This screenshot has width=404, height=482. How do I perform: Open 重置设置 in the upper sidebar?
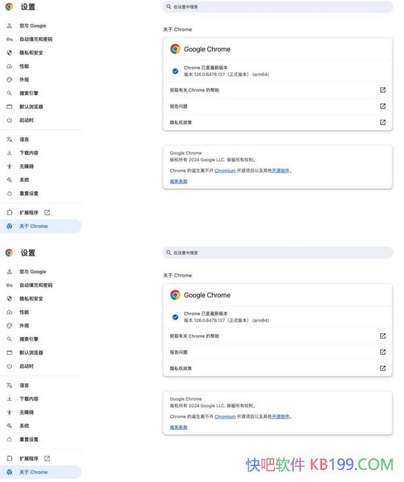(29, 193)
